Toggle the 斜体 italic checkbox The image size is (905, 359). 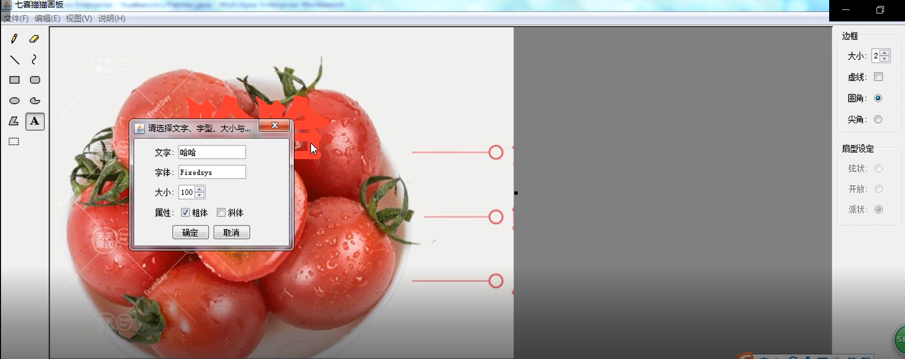[x=221, y=212]
